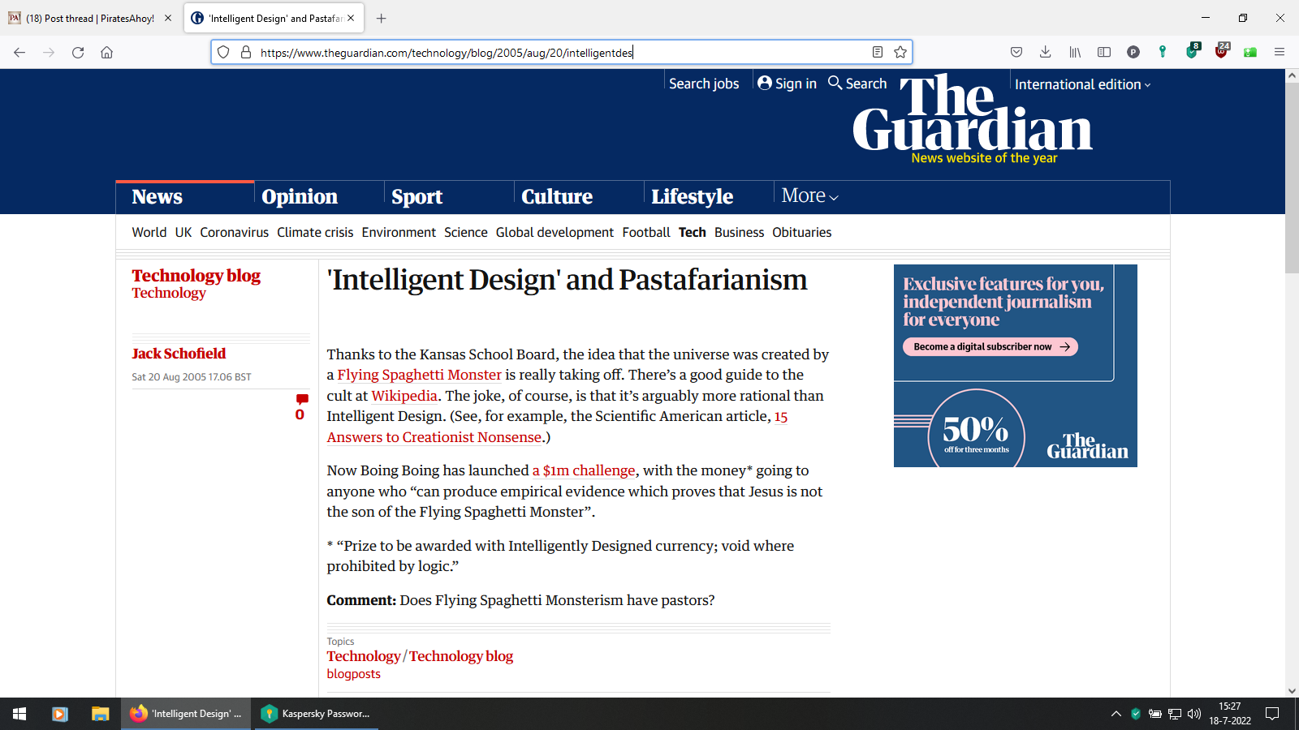Open a new browser tab
The image size is (1299, 730).
382,18
